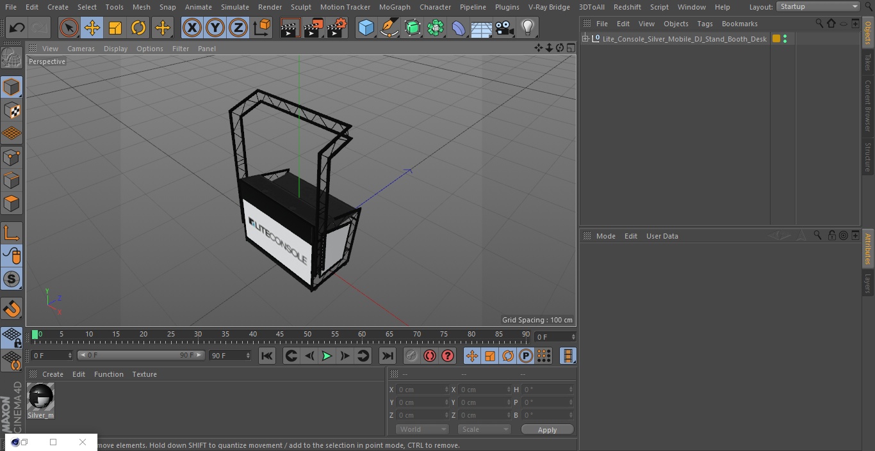This screenshot has height=451, width=875.
Task: Expand the Lite_Console object tree
Action: tap(585, 39)
